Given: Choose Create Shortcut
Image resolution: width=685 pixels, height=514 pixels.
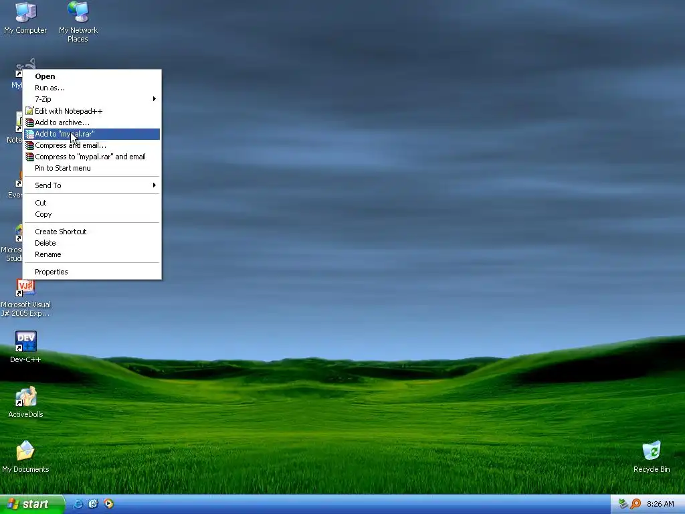Looking at the screenshot, I should coord(92,232).
